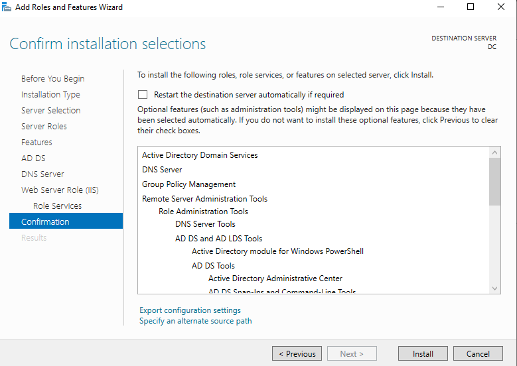Select DNS Server entry in selections list
This screenshot has width=517, height=366.
(x=162, y=170)
